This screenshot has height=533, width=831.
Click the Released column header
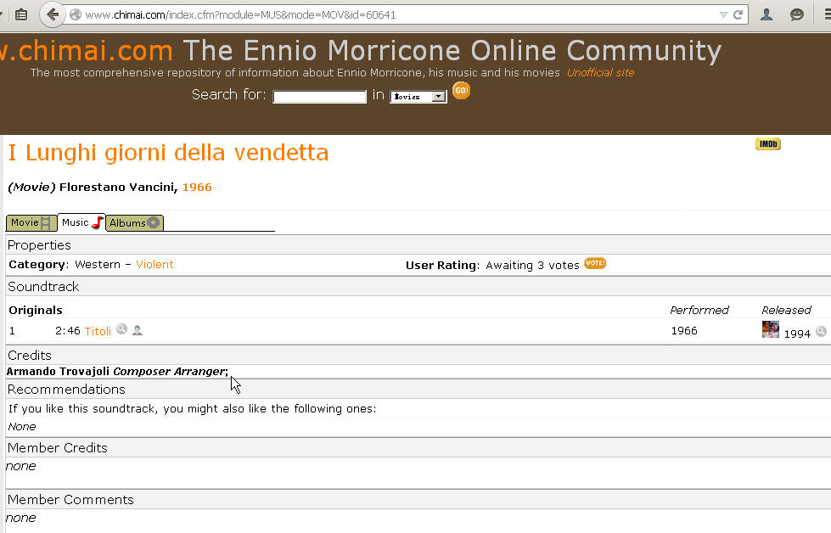click(787, 310)
